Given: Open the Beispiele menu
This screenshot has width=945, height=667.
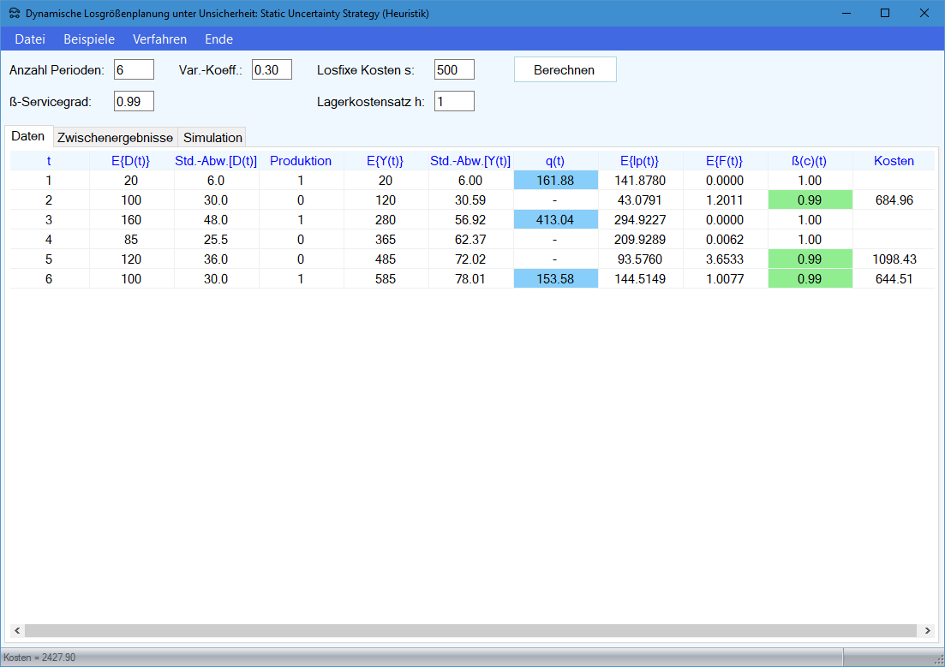Looking at the screenshot, I should [x=89, y=39].
